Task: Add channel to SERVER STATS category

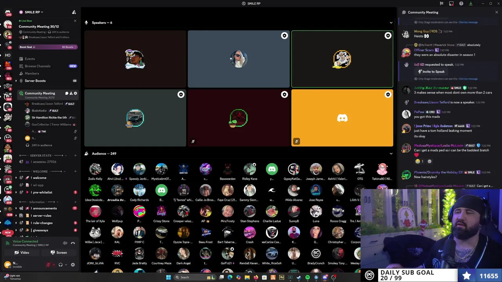Action: pos(75,155)
